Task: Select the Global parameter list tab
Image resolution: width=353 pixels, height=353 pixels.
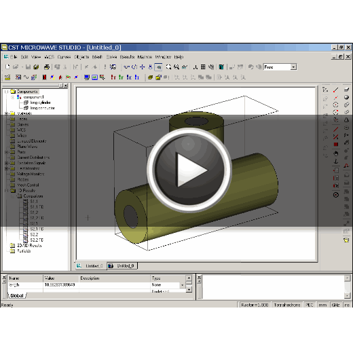Action: 17,295
